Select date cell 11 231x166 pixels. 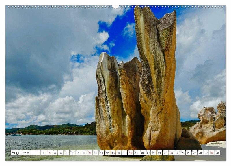[x=101, y=153]
